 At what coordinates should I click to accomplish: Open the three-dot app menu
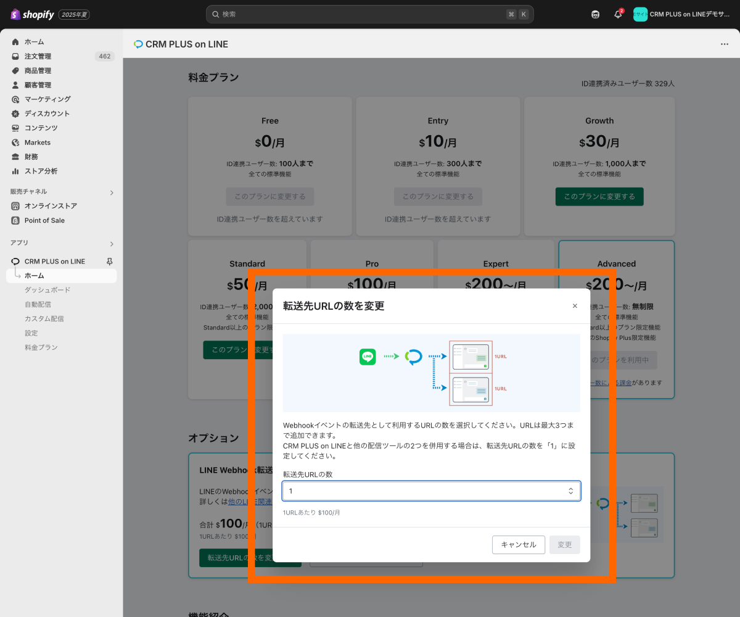coord(725,44)
